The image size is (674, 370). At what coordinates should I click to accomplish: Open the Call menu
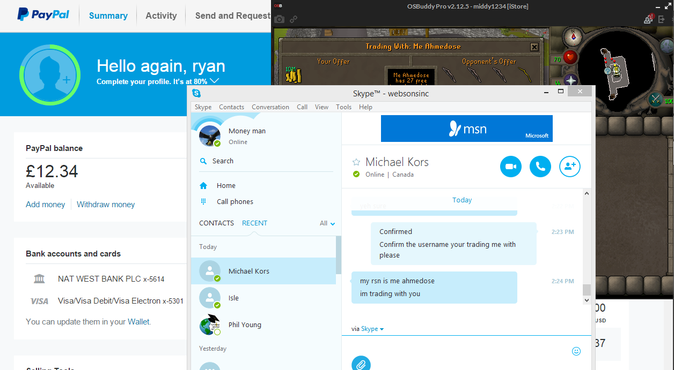coord(302,107)
